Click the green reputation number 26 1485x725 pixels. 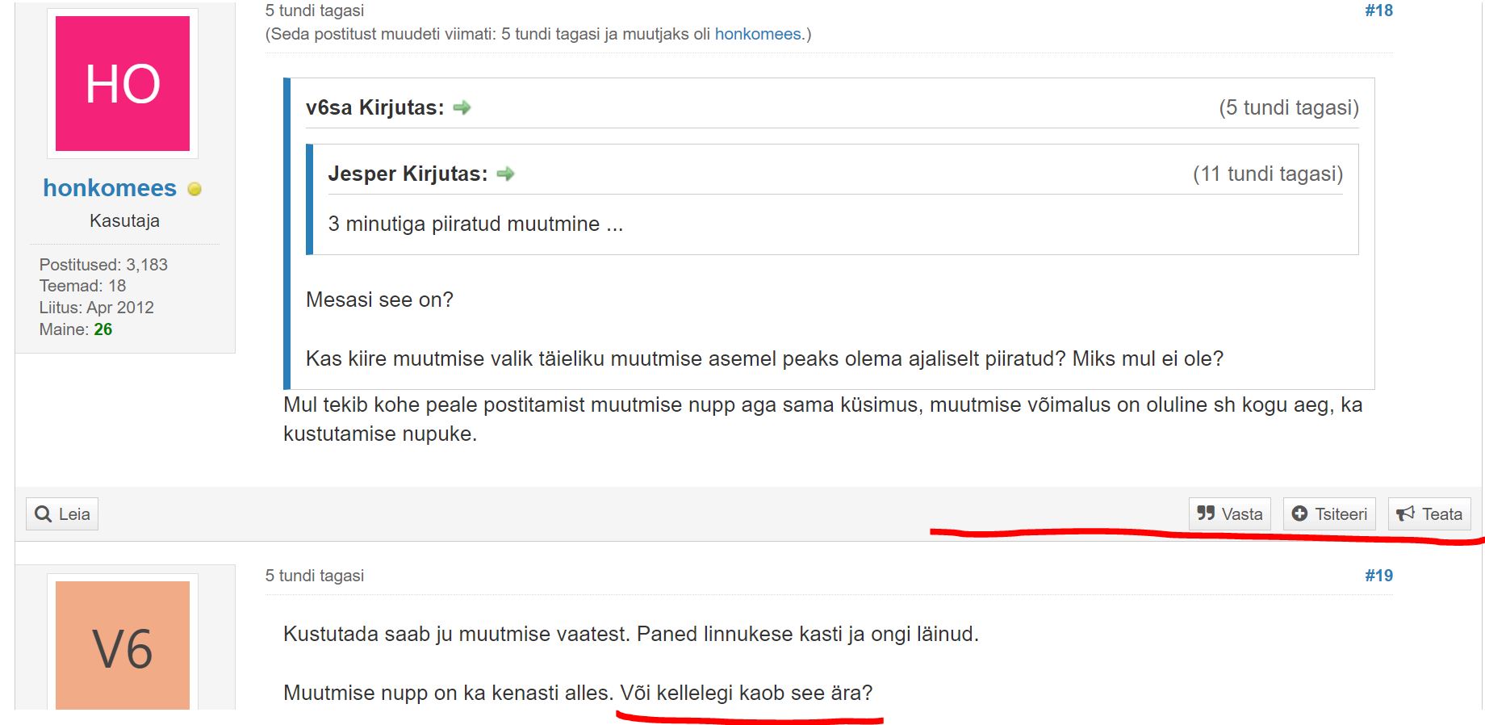[102, 329]
